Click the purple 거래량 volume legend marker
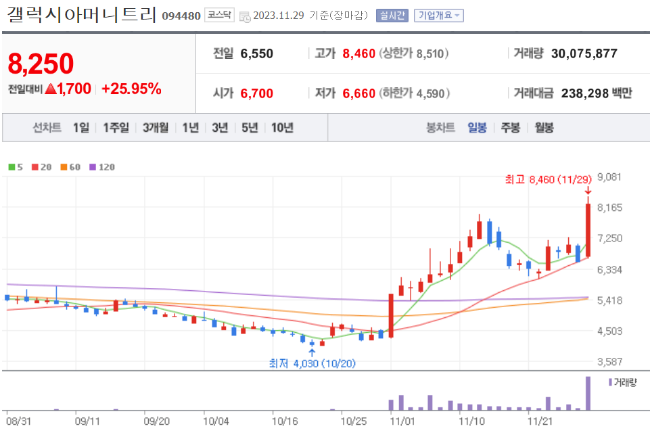 pos(610,382)
